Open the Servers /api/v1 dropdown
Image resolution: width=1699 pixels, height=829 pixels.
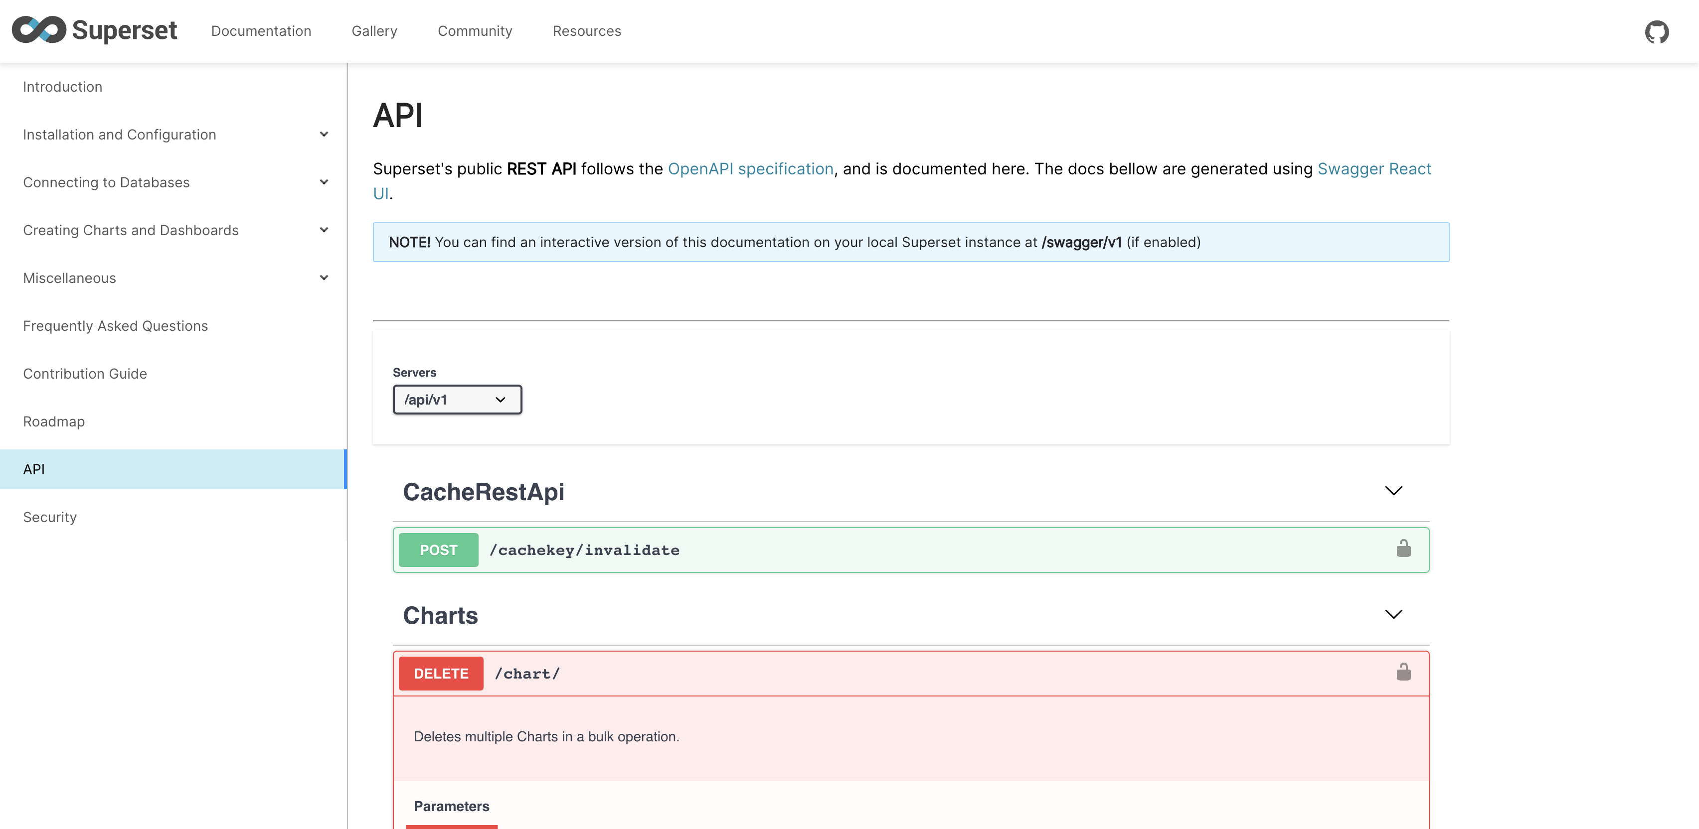click(x=457, y=400)
